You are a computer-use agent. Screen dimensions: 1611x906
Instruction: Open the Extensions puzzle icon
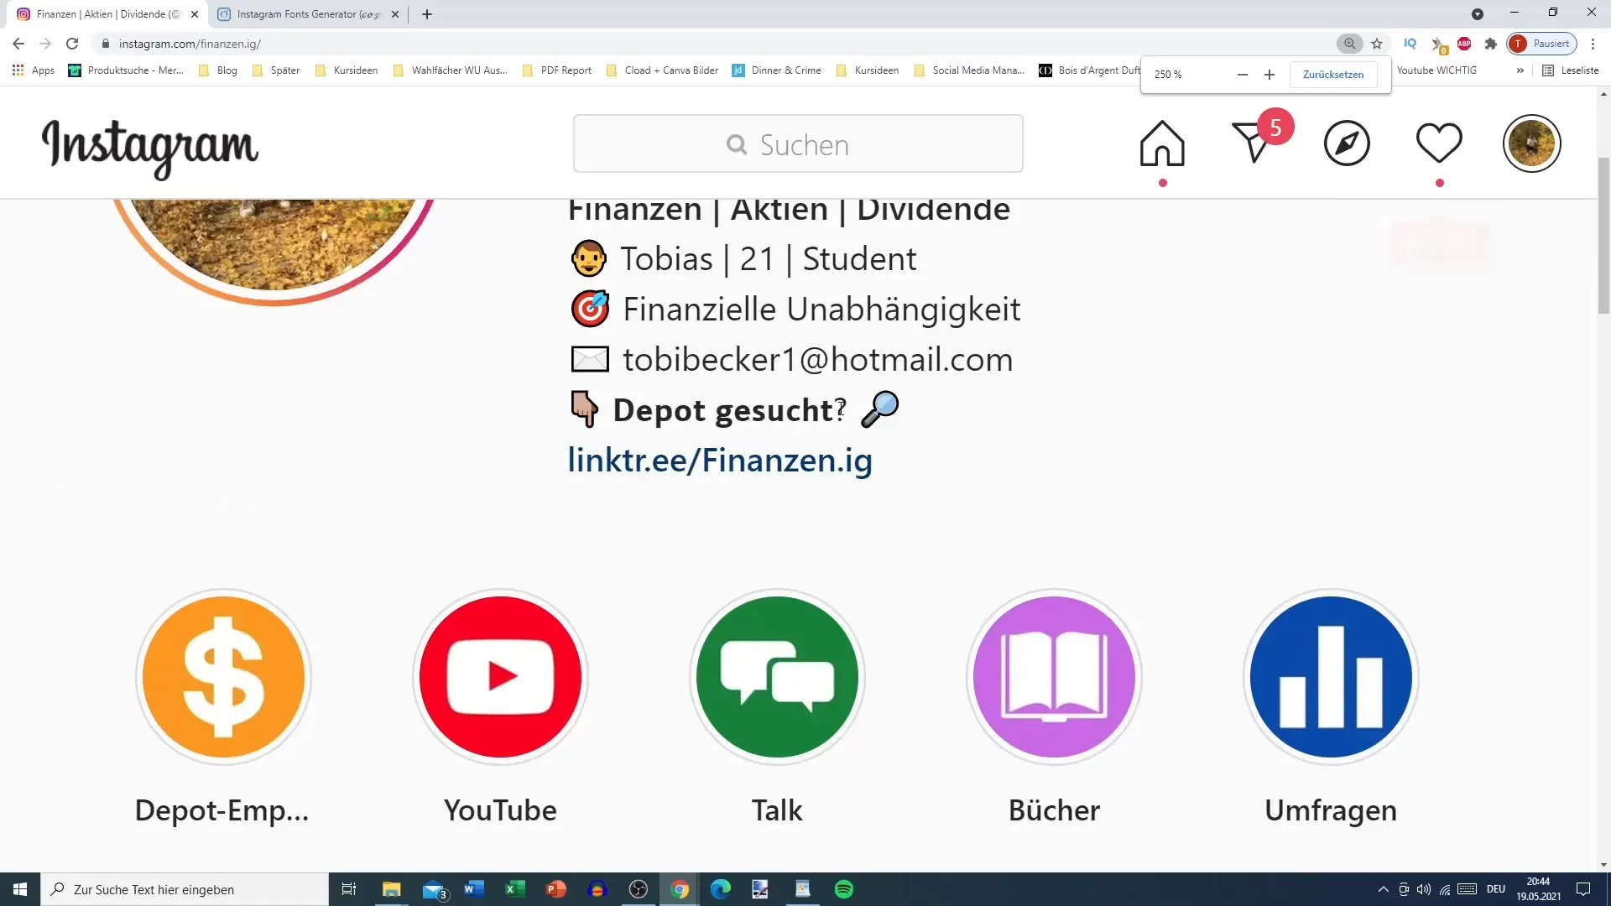click(1491, 44)
